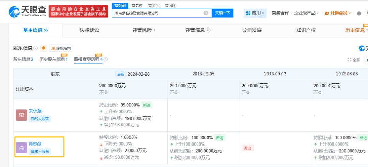Click the 天眼一下 search button

coord(223,13)
